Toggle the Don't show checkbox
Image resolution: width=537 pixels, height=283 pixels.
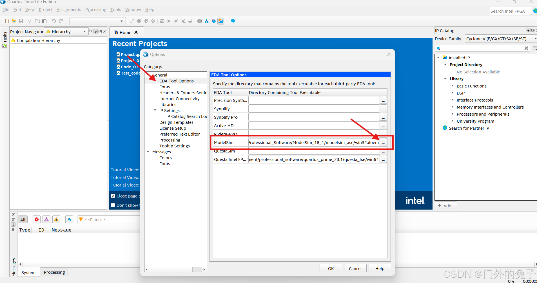113,205
